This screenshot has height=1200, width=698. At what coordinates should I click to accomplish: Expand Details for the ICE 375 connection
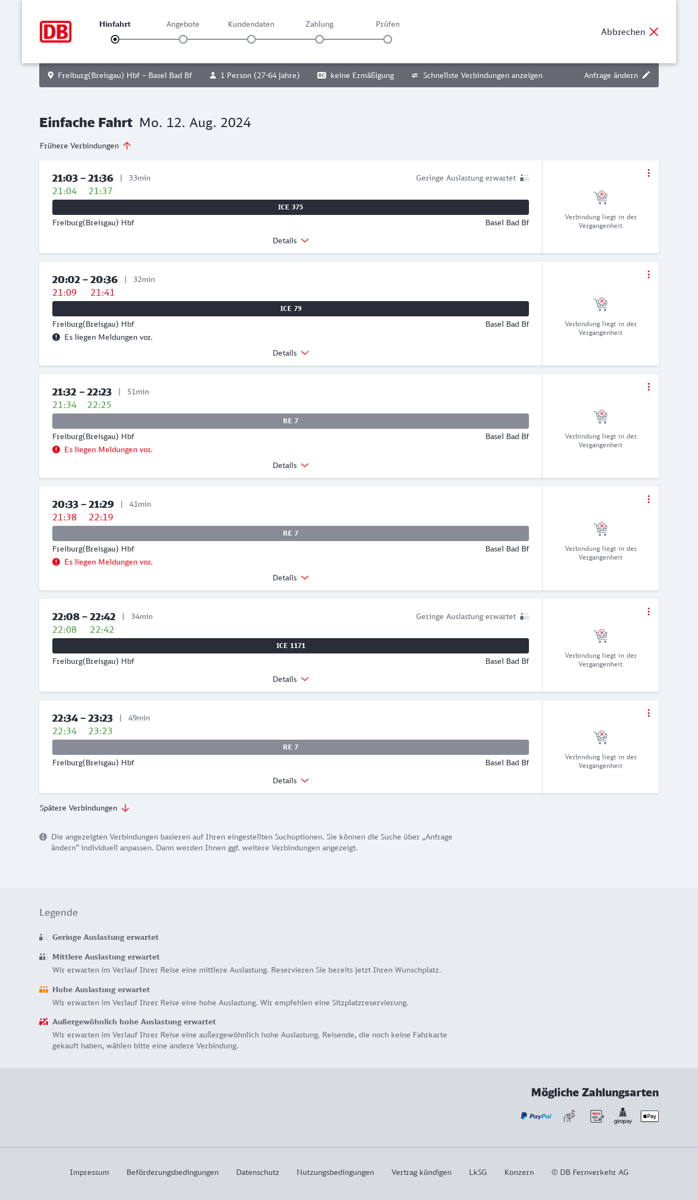[291, 241]
